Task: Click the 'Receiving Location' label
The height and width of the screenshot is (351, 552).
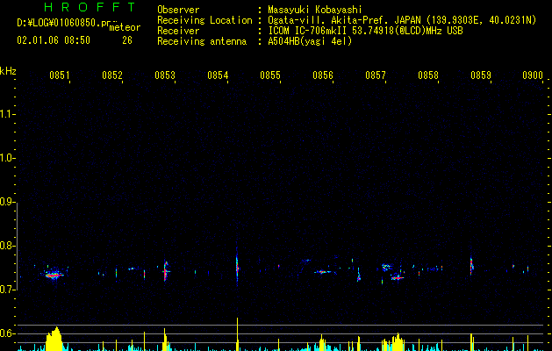Action: [204, 20]
